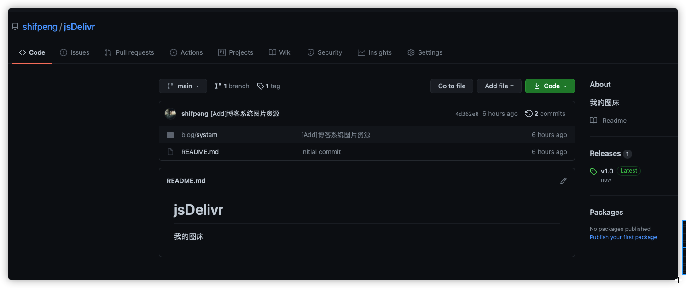Click the 6 hours ago timestamp of README.md
The height and width of the screenshot is (288, 686).
[549, 152]
